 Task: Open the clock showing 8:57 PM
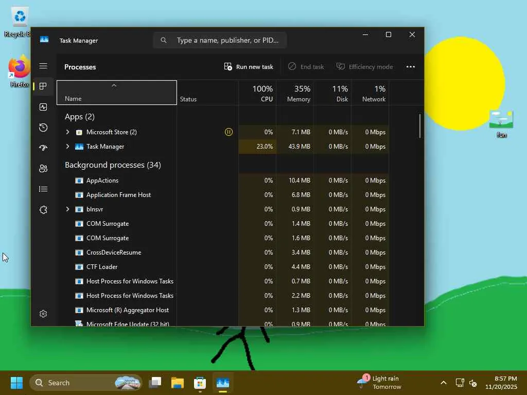(x=501, y=383)
